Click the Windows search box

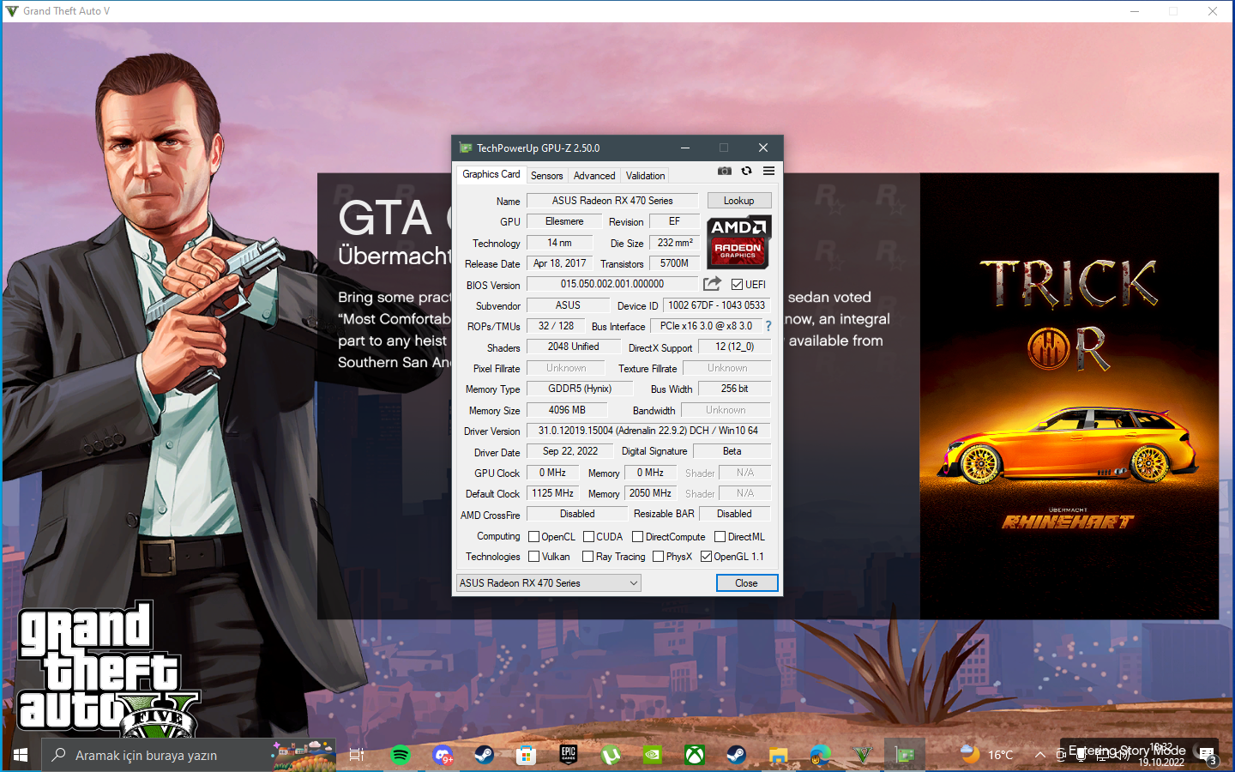188,755
